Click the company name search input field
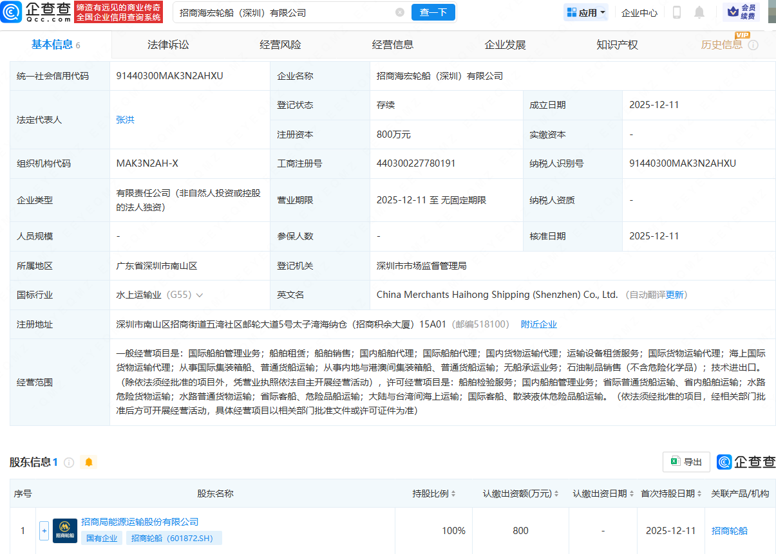 283,12
